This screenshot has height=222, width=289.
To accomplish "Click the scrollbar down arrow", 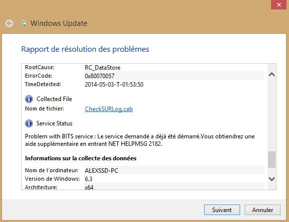I will pos(272,179).
